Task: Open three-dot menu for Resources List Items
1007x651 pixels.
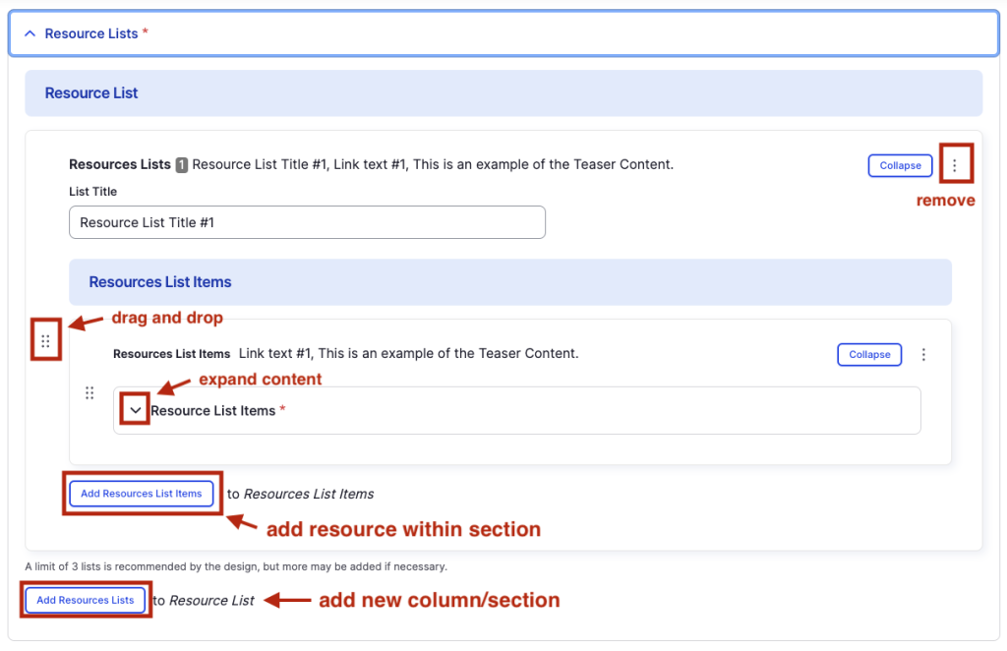Action: 923,354
